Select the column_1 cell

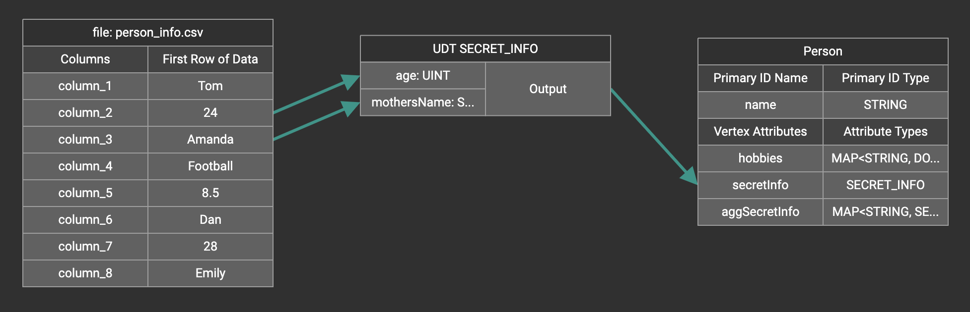coord(85,86)
